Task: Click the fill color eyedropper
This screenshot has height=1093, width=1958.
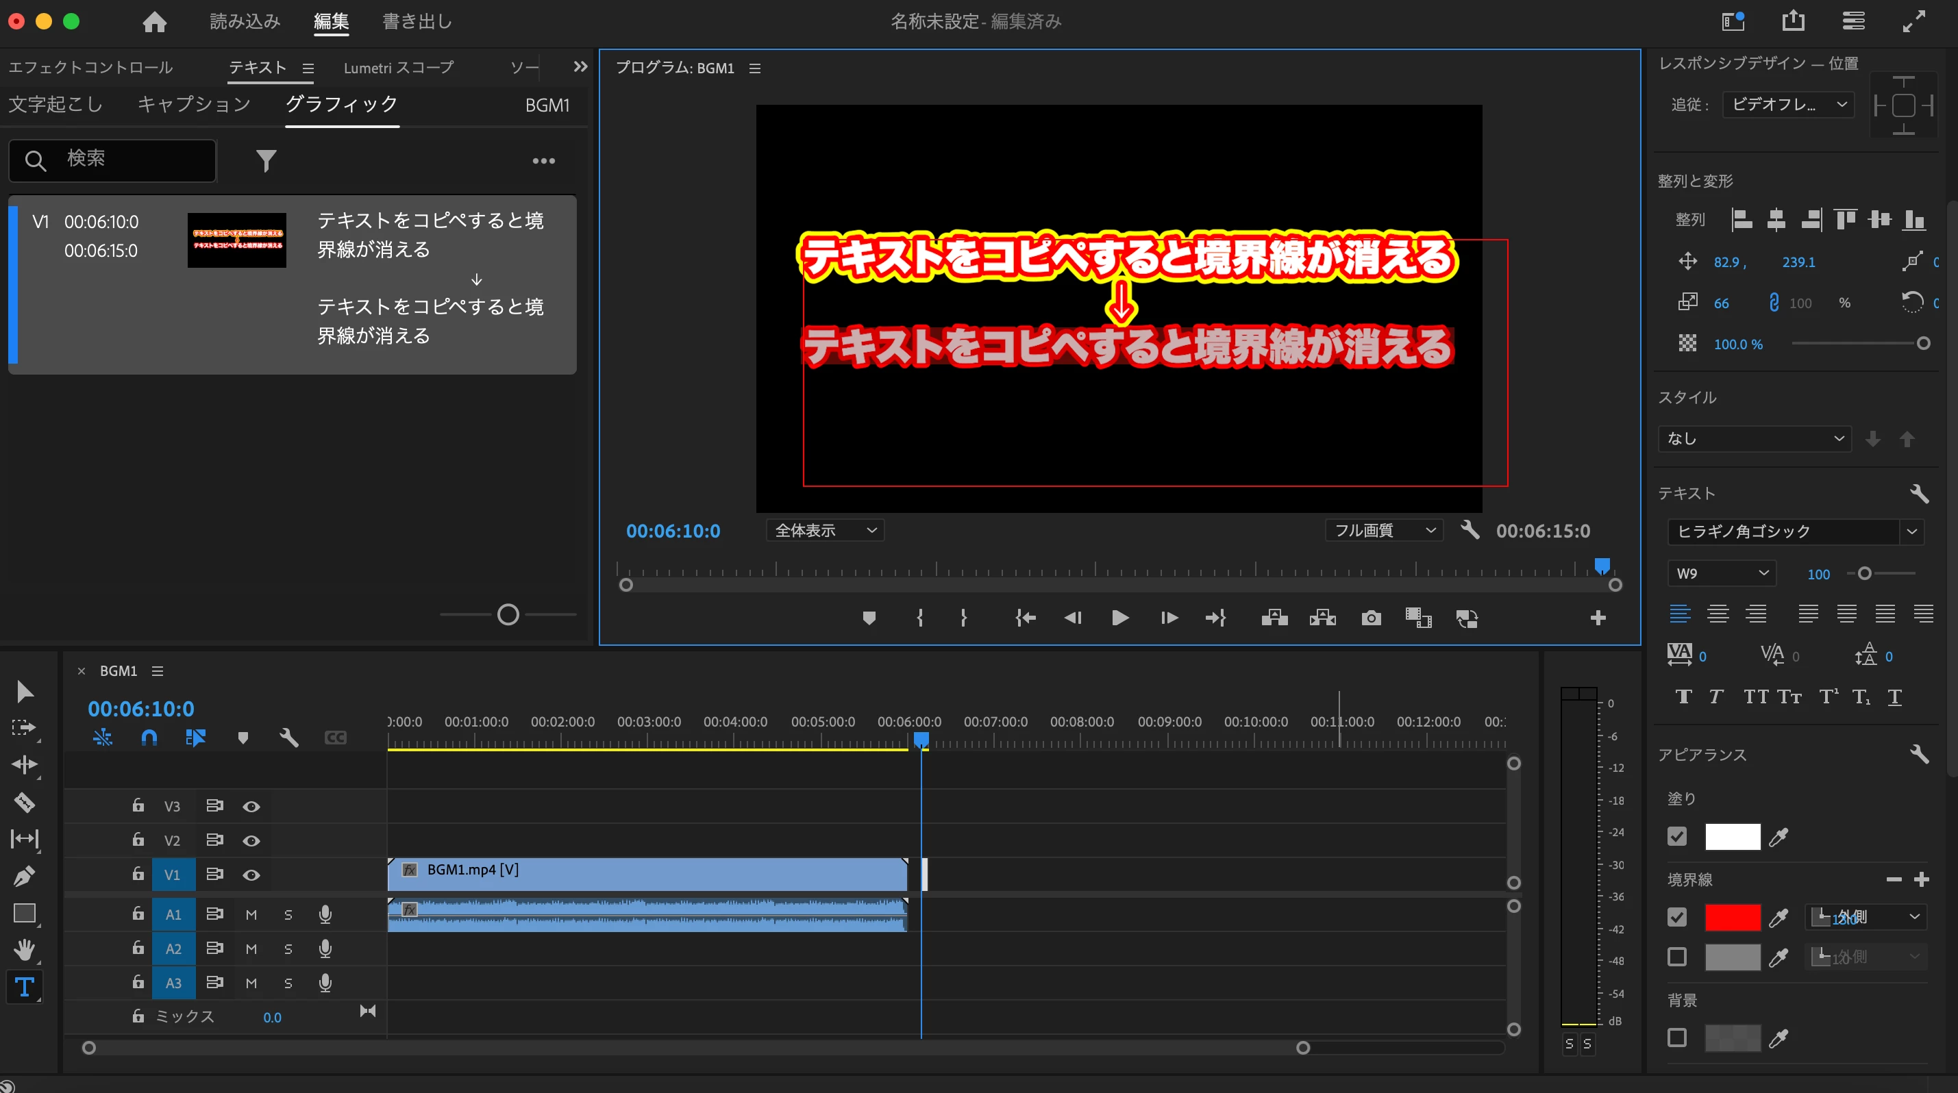Action: click(1778, 837)
